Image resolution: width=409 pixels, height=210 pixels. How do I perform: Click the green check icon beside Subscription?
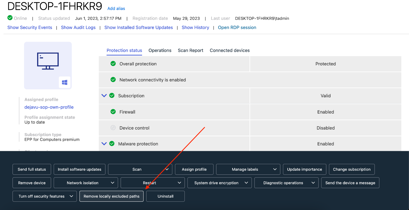[x=112, y=96]
